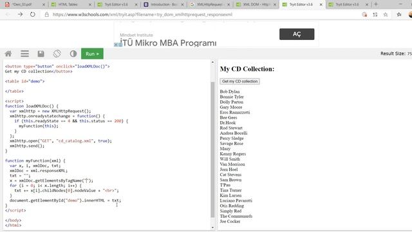Reload the current page
This screenshot has width=412, height=232.
[33, 14]
